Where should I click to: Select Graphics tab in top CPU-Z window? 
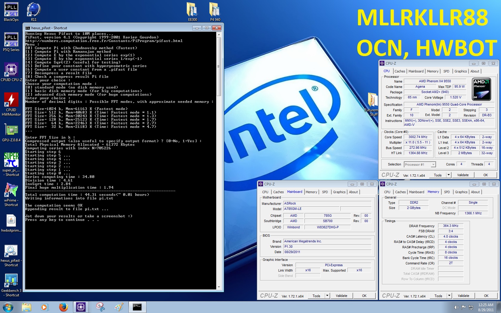(x=460, y=71)
